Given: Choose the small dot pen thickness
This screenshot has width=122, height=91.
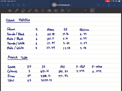Looking at the screenshot, I should click(x=85, y=10).
